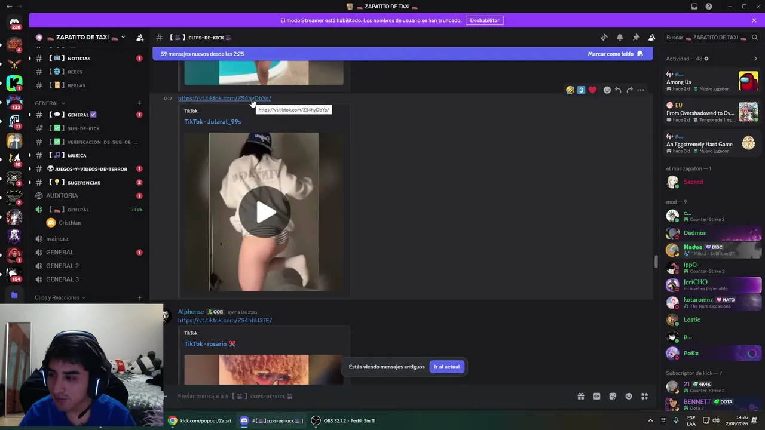The width and height of the screenshot is (765, 430).
Task: Toggle the member list icon
Action: [x=652, y=38]
